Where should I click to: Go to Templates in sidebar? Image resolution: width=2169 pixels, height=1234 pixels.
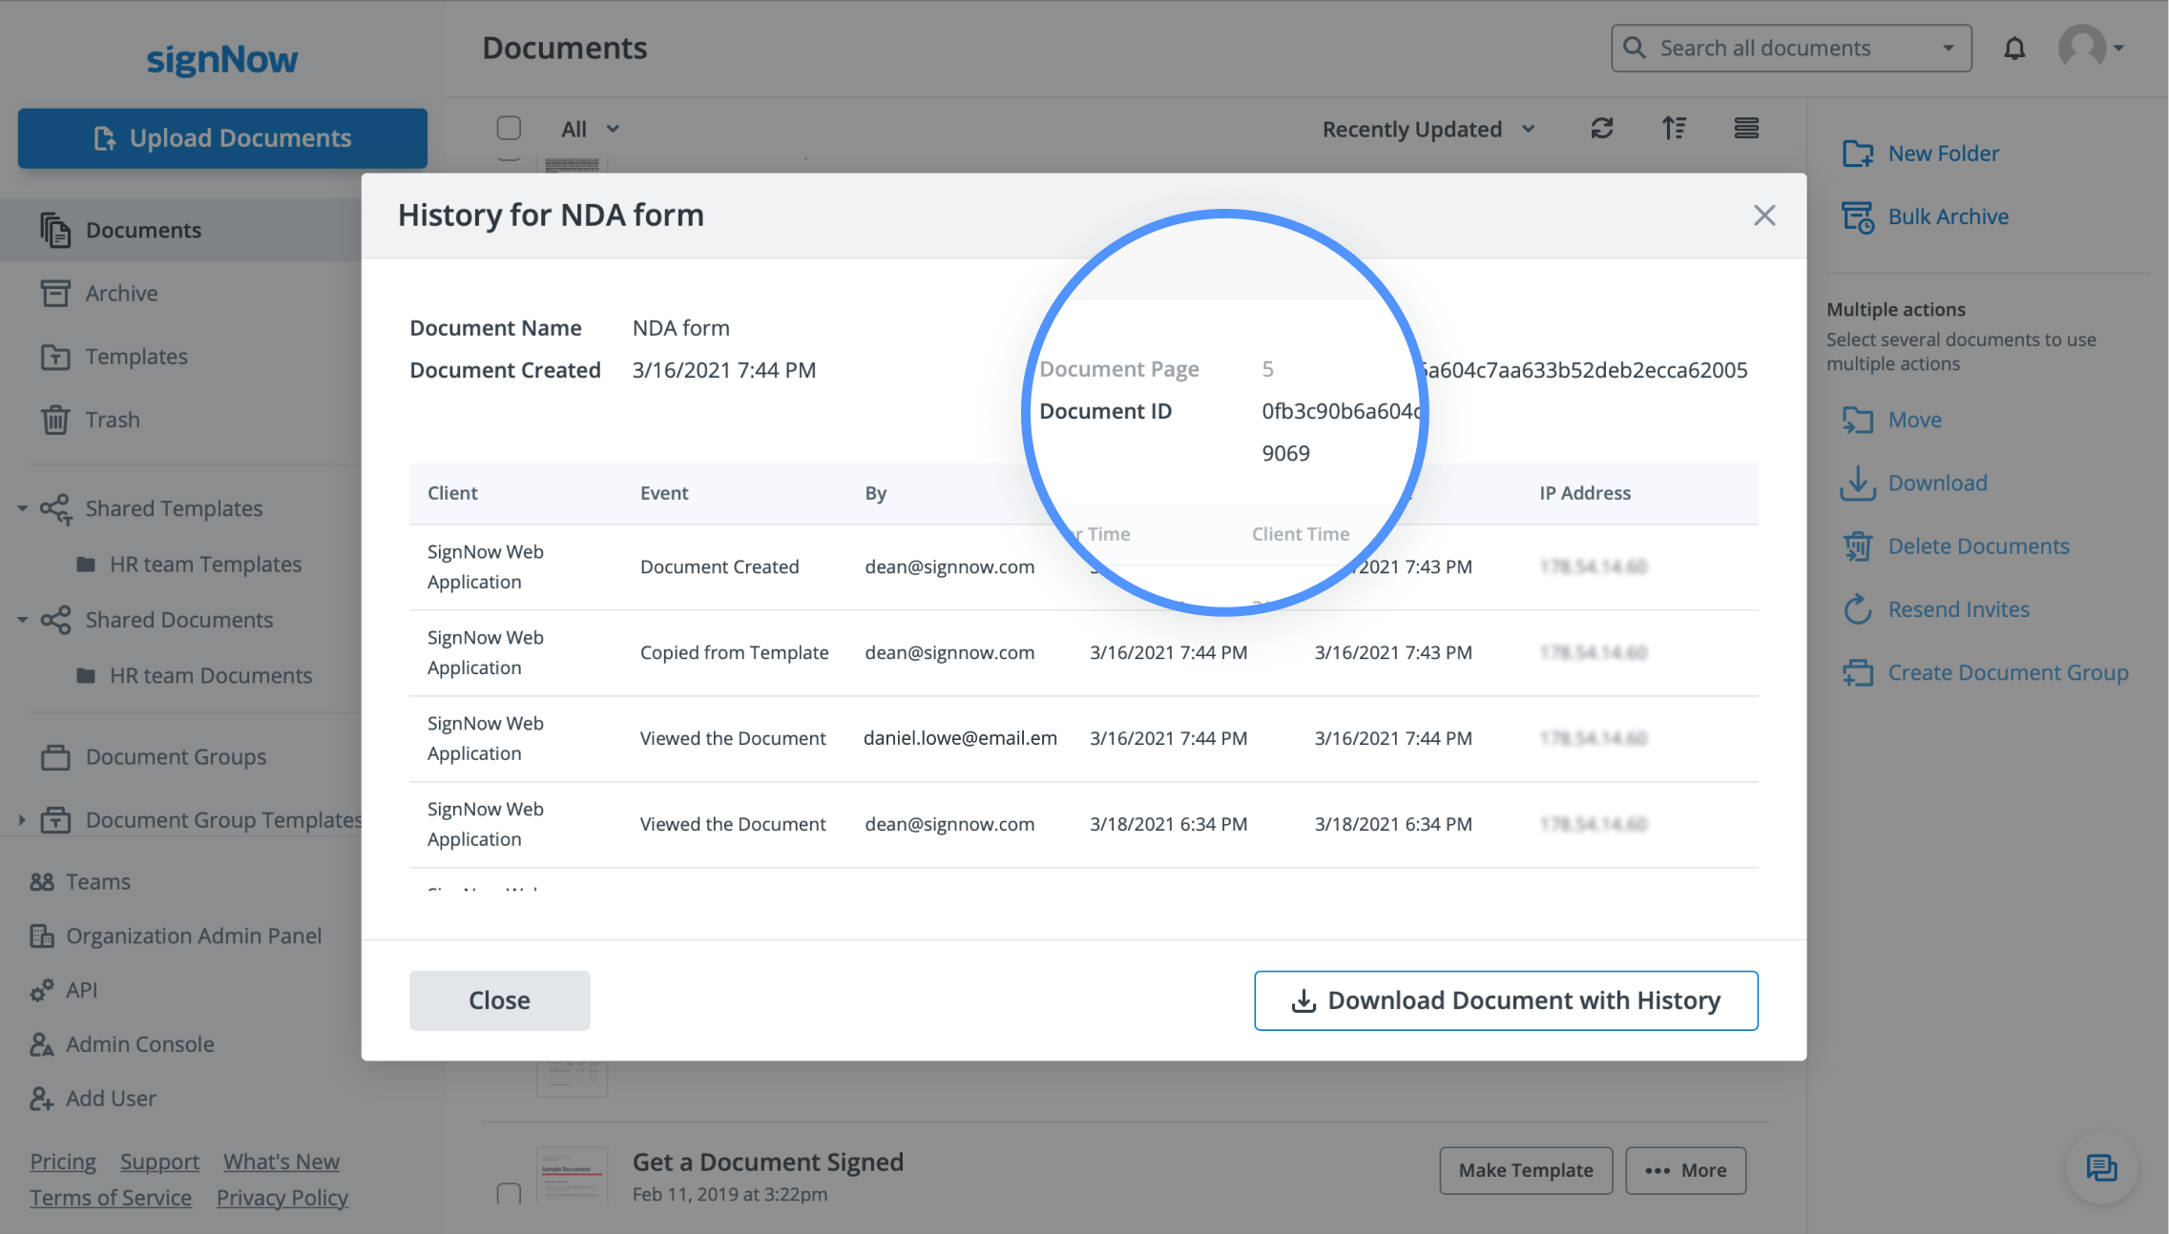[136, 357]
